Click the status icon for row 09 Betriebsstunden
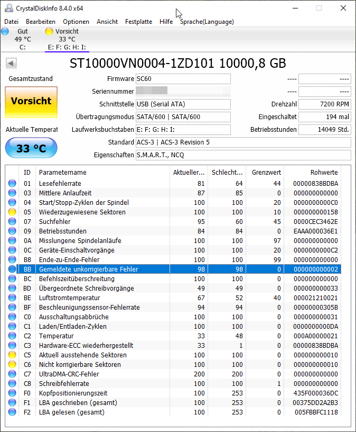The image size is (356, 432). pyautogui.click(x=12, y=231)
